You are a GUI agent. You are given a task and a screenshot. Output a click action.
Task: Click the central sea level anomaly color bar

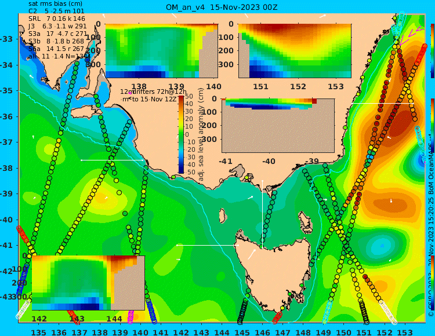pyautogui.click(x=181, y=134)
